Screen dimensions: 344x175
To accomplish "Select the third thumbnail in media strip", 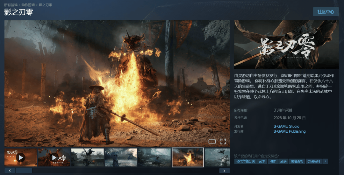I will [x=88, y=157].
